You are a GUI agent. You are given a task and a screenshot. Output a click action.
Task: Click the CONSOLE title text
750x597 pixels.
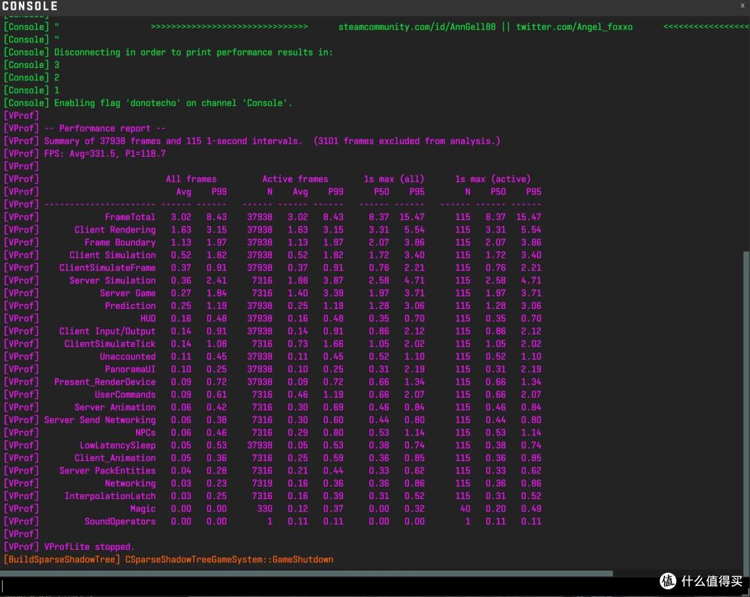pyautogui.click(x=30, y=6)
